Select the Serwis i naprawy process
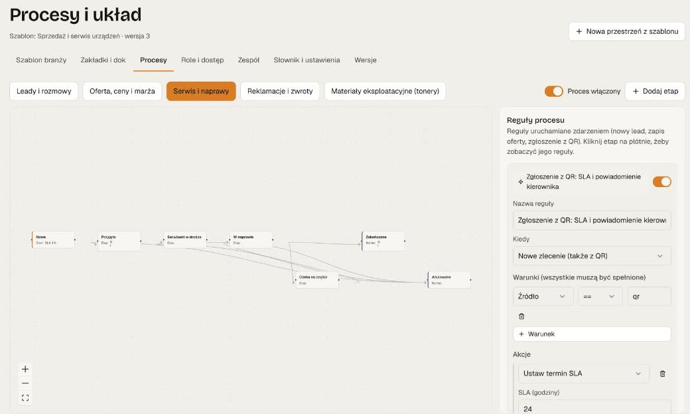Screen dimensions: 690x414 (x=201, y=91)
